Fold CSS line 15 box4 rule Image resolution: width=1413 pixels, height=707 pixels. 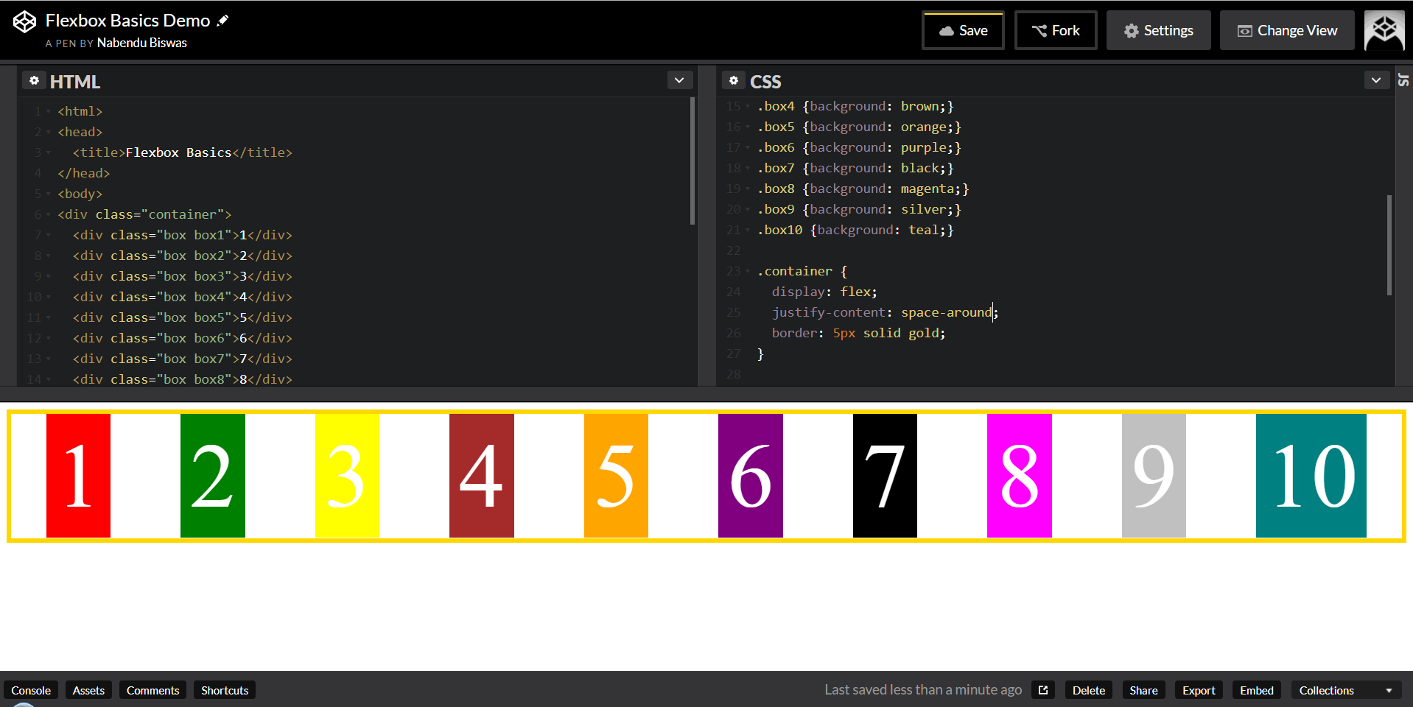(748, 106)
